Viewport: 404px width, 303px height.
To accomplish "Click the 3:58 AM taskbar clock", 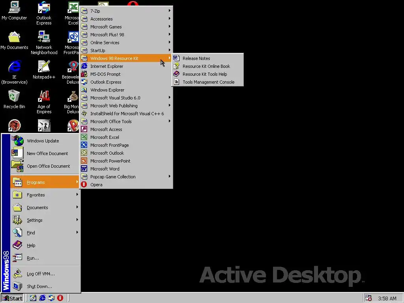I will tap(387, 298).
